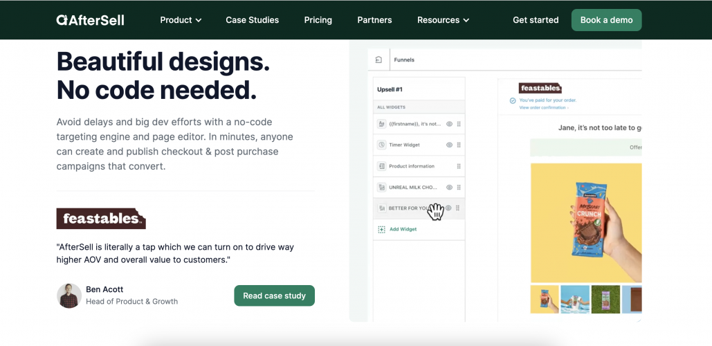
Task: Click the Ben Acott name text
Action: pyautogui.click(x=104, y=289)
